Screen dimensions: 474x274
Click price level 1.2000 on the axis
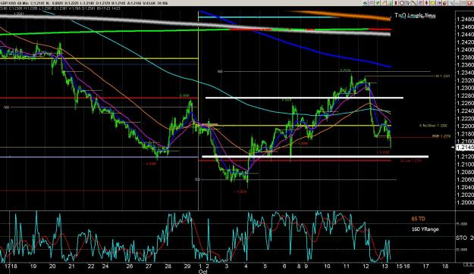click(465, 203)
